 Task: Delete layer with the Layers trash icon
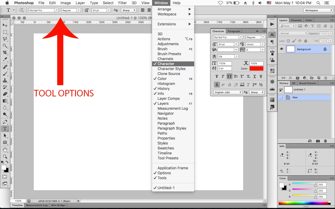(x=326, y=78)
